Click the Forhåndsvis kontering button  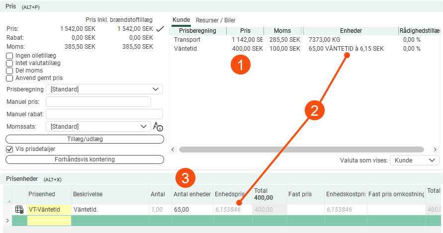point(85,159)
